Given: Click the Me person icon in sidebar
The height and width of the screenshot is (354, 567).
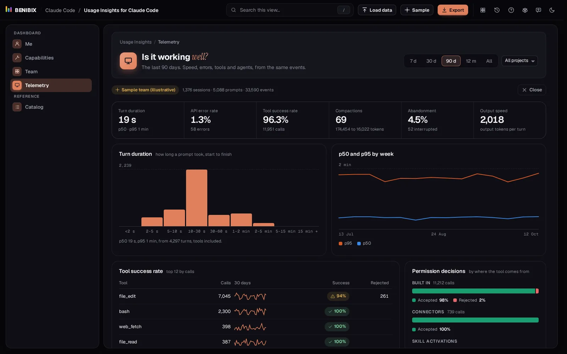Looking at the screenshot, I should [x=17, y=44].
